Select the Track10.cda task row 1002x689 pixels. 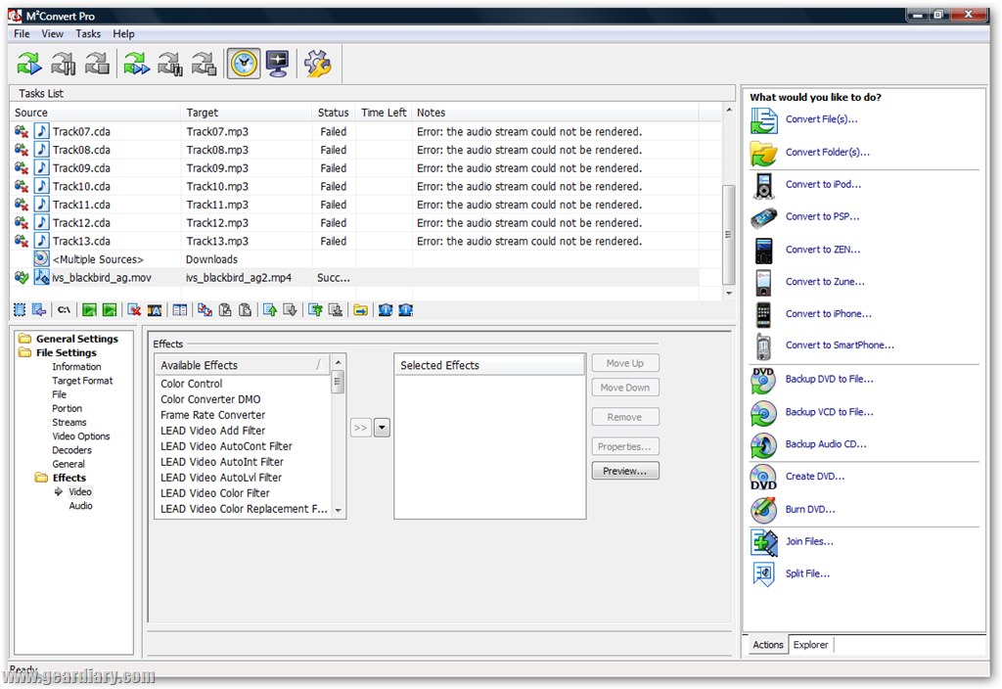point(356,186)
